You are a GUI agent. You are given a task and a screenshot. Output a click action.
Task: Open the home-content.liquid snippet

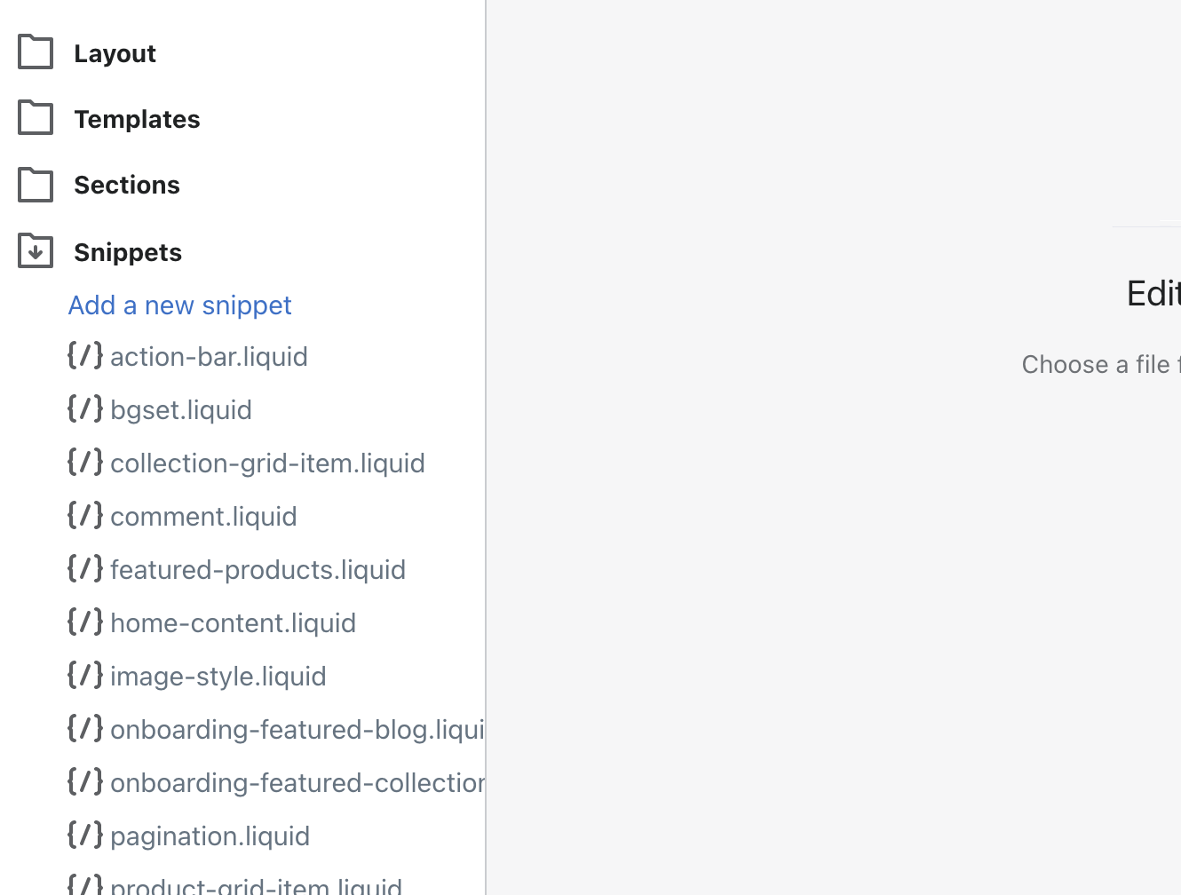[x=233, y=623]
